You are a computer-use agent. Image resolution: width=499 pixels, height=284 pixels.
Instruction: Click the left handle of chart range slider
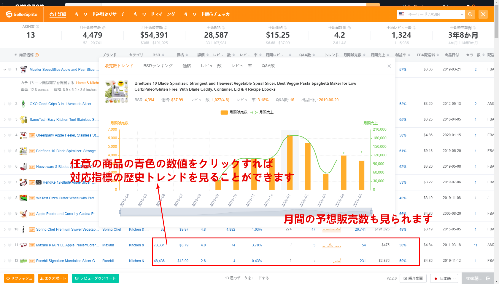point(120,212)
